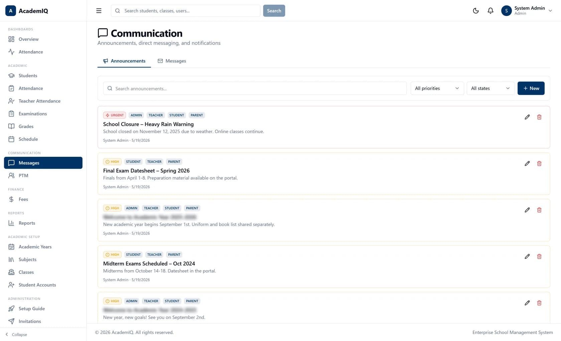Click PARENT tag on Midterm Exams card
This screenshot has width=561, height=341.
point(174,254)
